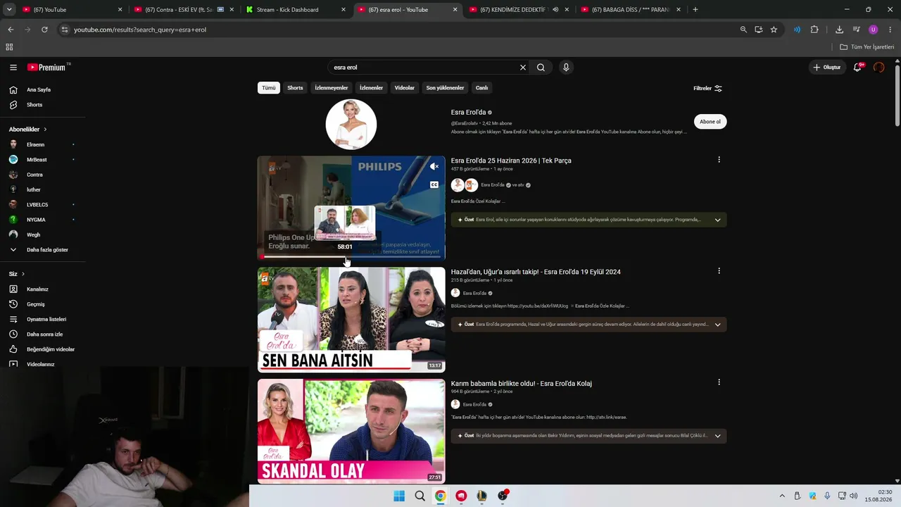
Task: Open more options for the 25 Haziran 2026 video
Action: [x=719, y=160]
